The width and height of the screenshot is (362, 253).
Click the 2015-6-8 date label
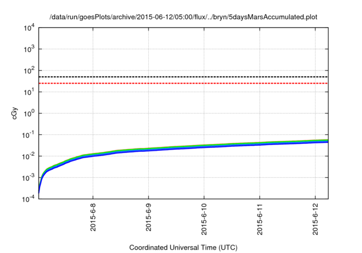pos(93,217)
